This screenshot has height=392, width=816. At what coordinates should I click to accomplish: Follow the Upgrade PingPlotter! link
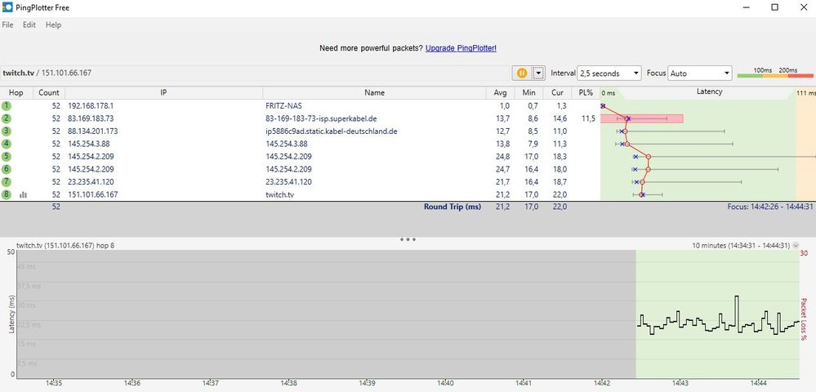coord(461,48)
